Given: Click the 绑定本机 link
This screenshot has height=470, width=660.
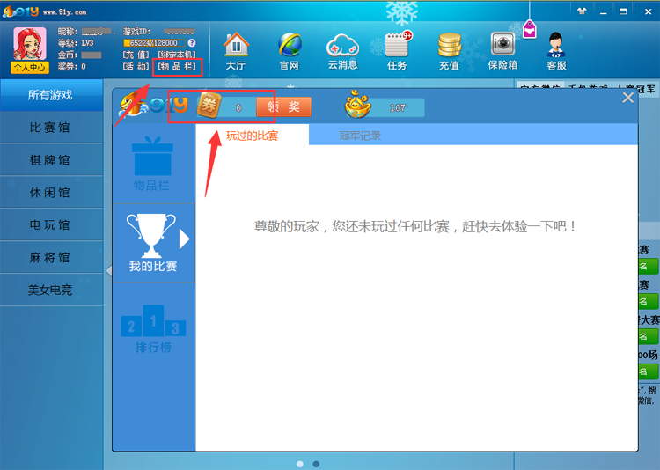Looking at the screenshot, I should pyautogui.click(x=177, y=55).
